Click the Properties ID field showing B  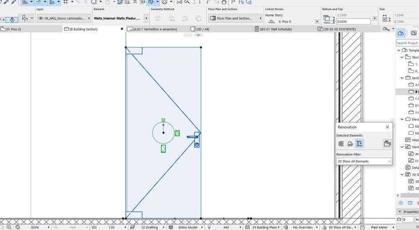408,220
